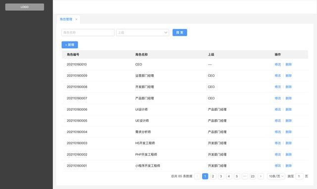Open the 上级 dropdown filter
The image size is (317, 189).
click(143, 33)
